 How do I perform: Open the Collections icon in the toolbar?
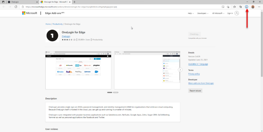[x=240, y=7]
